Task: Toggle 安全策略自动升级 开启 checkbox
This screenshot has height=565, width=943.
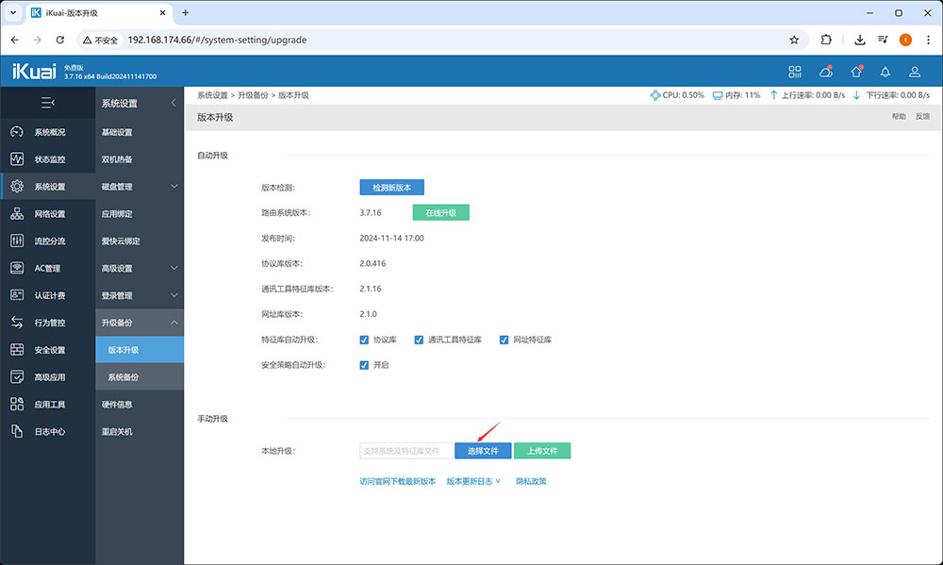Action: tap(364, 365)
